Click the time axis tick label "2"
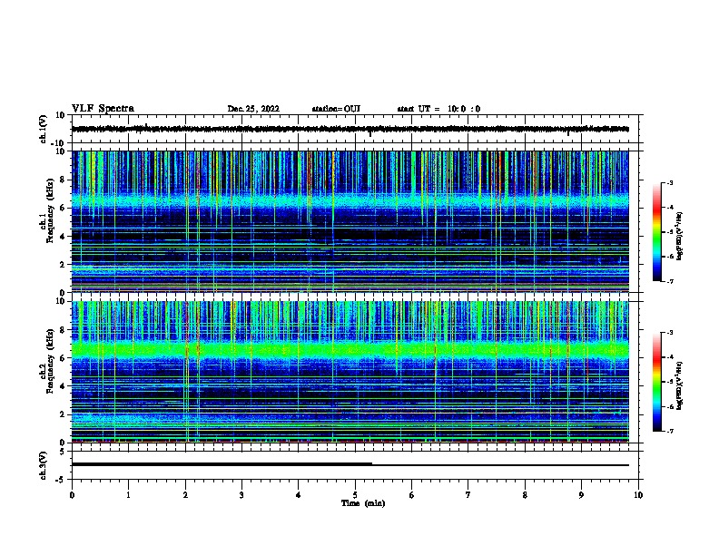The width and height of the screenshot is (719, 555). [x=185, y=495]
